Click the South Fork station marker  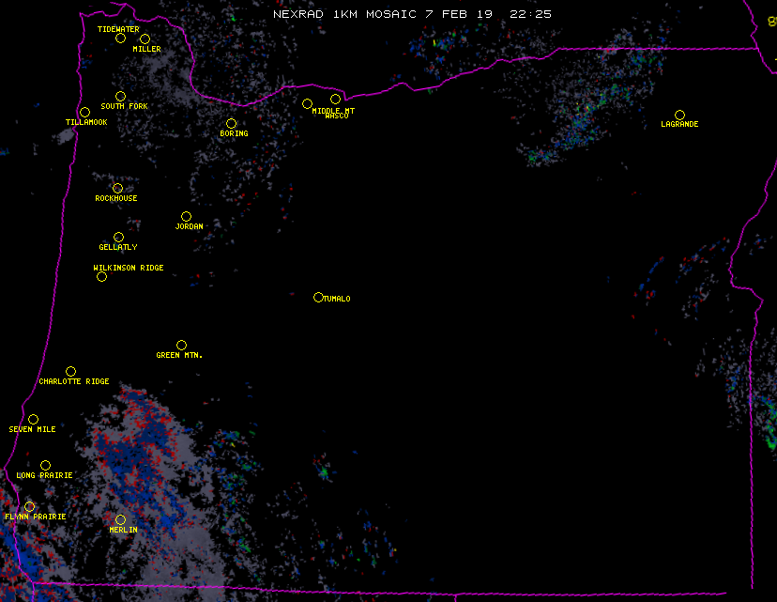click(x=120, y=96)
